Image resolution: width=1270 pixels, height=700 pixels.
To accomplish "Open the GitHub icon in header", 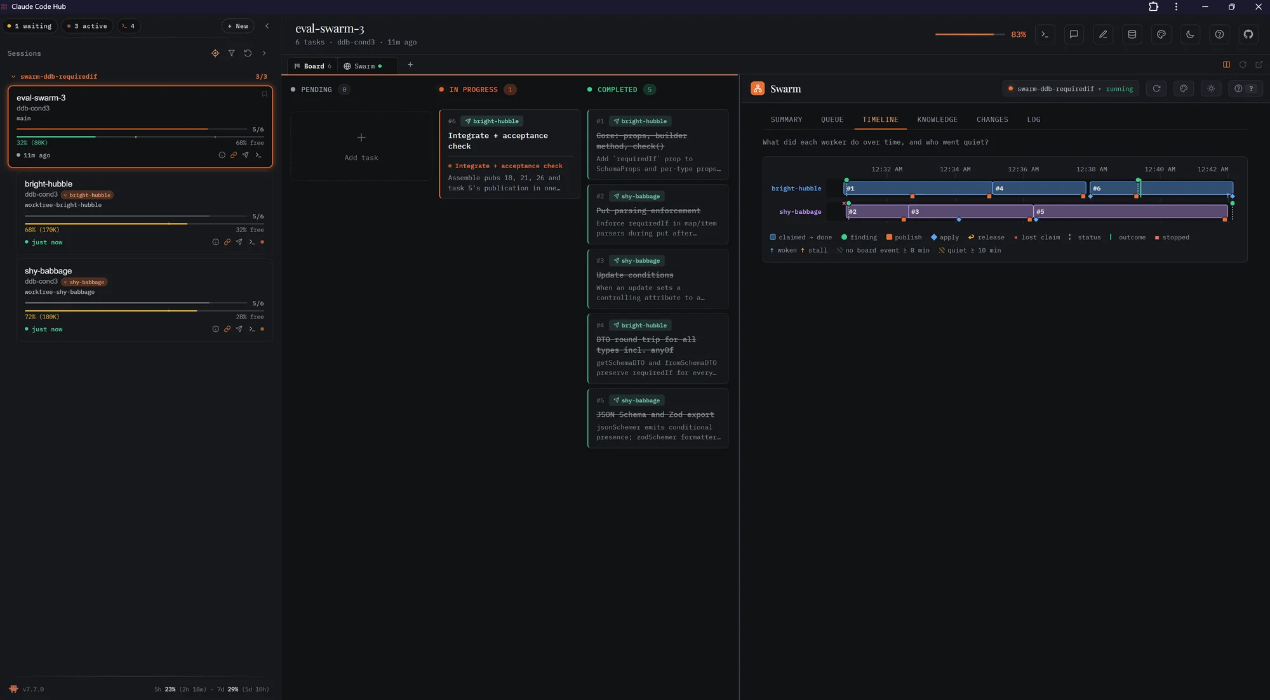I will point(1248,34).
